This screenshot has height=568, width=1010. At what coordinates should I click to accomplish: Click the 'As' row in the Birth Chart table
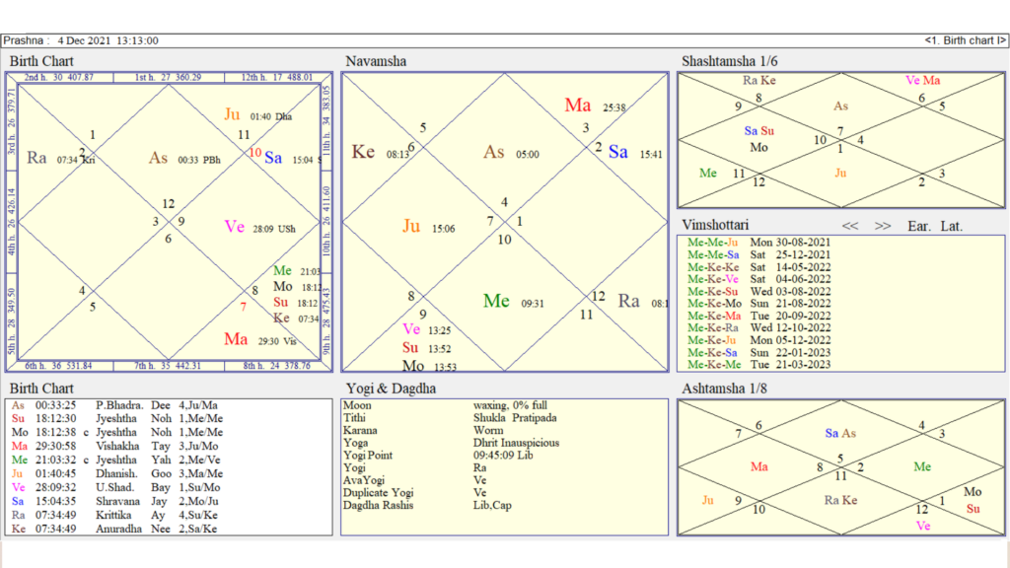(x=169, y=405)
